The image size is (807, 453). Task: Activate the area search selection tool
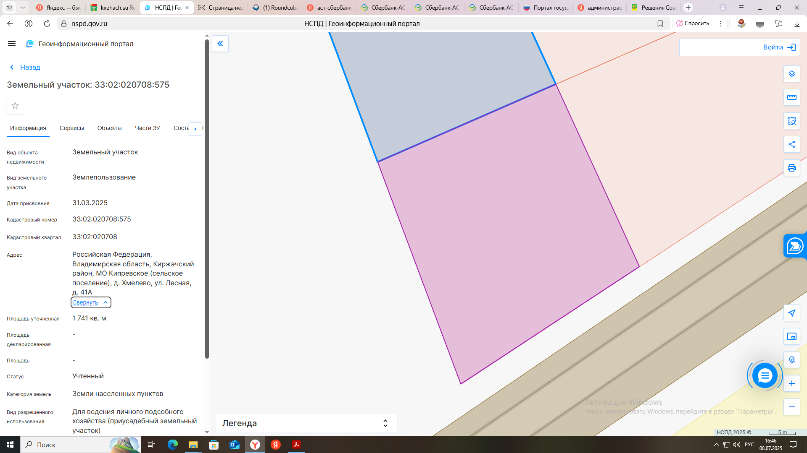coord(792,121)
